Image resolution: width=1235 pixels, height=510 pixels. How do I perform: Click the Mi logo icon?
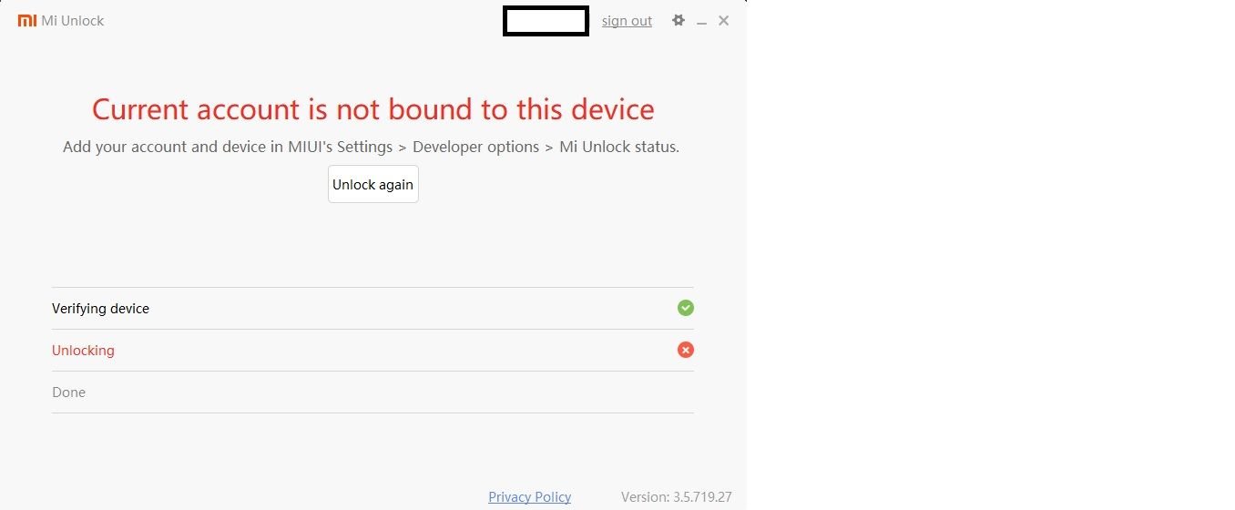click(27, 20)
